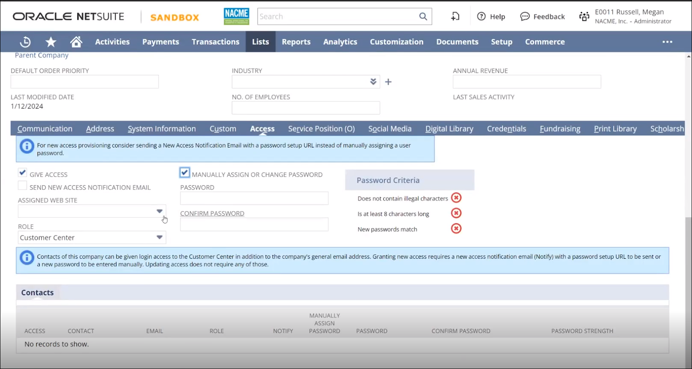The width and height of the screenshot is (692, 369).
Task: Expand the Assigned Web Site dropdown
Action: (159, 211)
